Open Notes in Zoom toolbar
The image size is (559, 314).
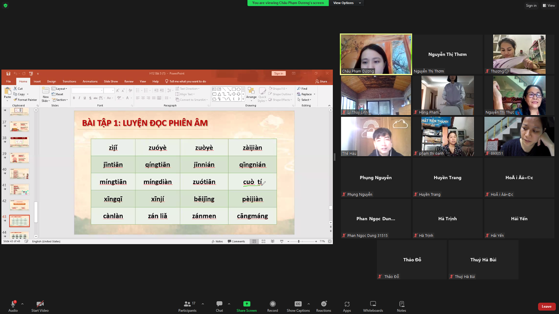(401, 306)
